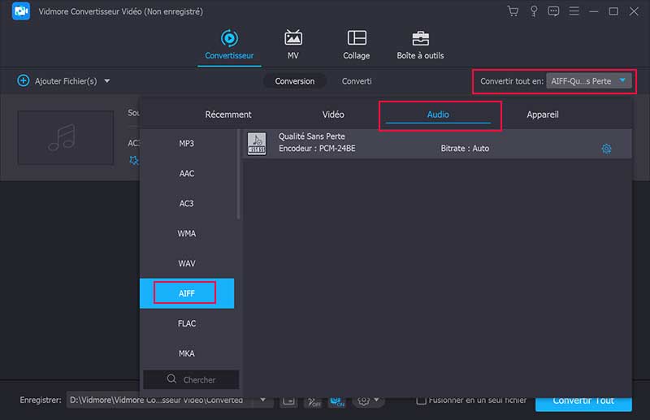Click the Convertir Tout button
This screenshot has width=650, height=420.
click(583, 401)
